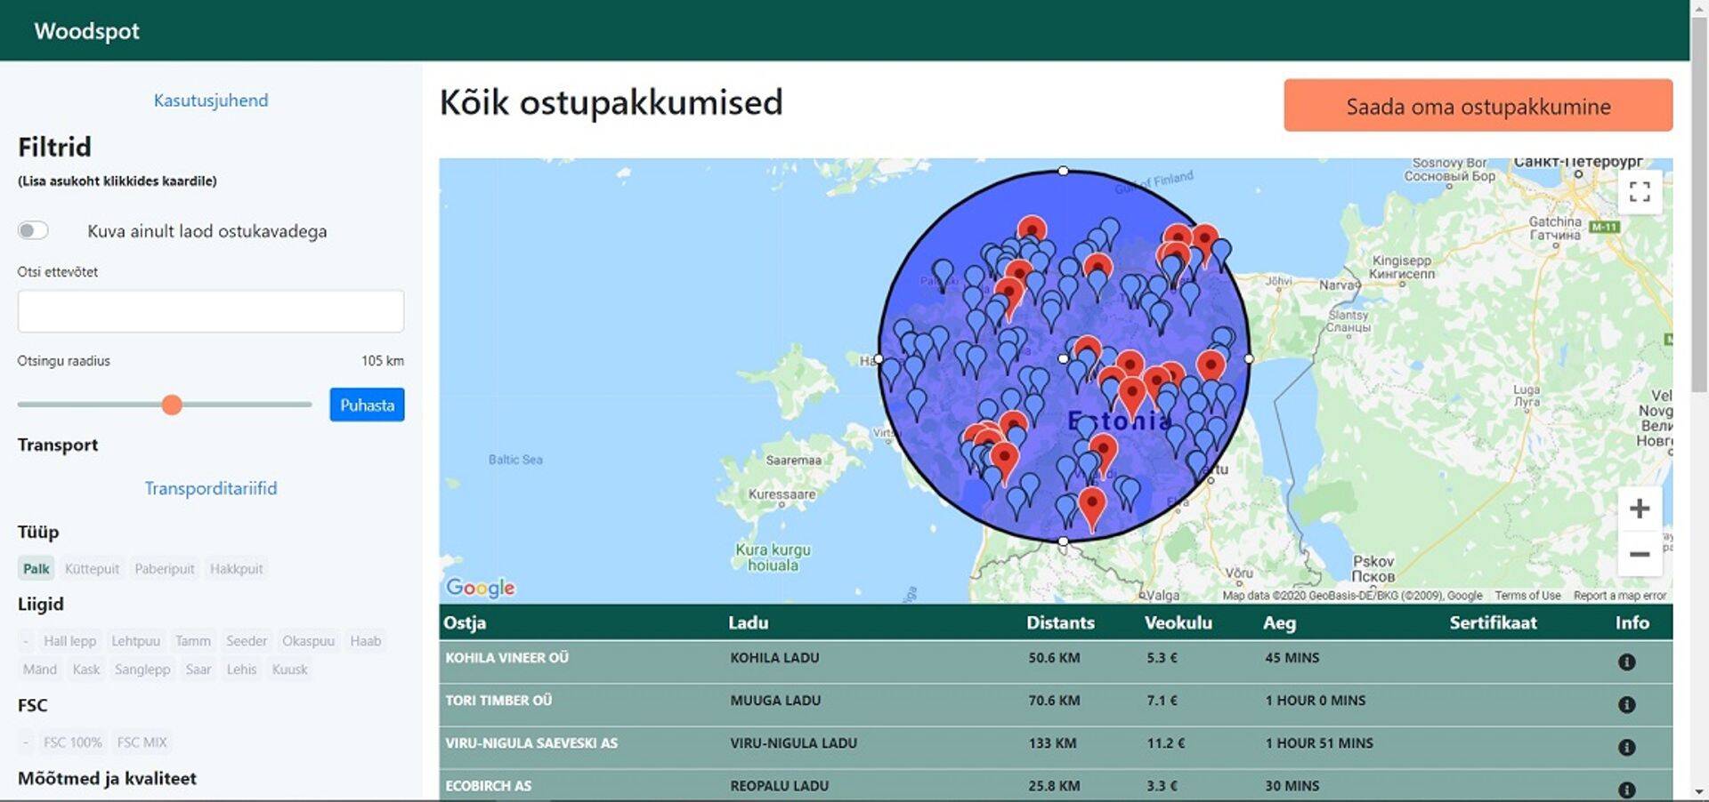1709x802 pixels.
Task: Toggle map fullscreen view
Action: 1639,191
